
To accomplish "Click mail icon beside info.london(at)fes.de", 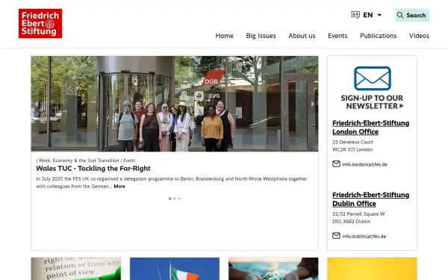I will pyautogui.click(x=336, y=164).
